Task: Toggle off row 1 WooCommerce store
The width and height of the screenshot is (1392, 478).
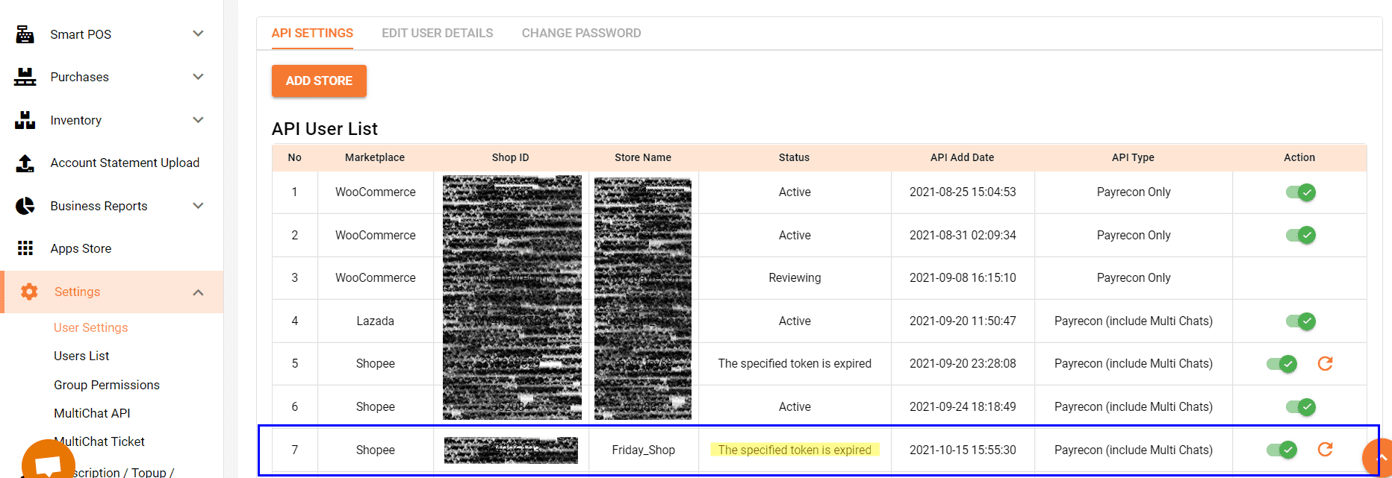Action: [x=1300, y=192]
